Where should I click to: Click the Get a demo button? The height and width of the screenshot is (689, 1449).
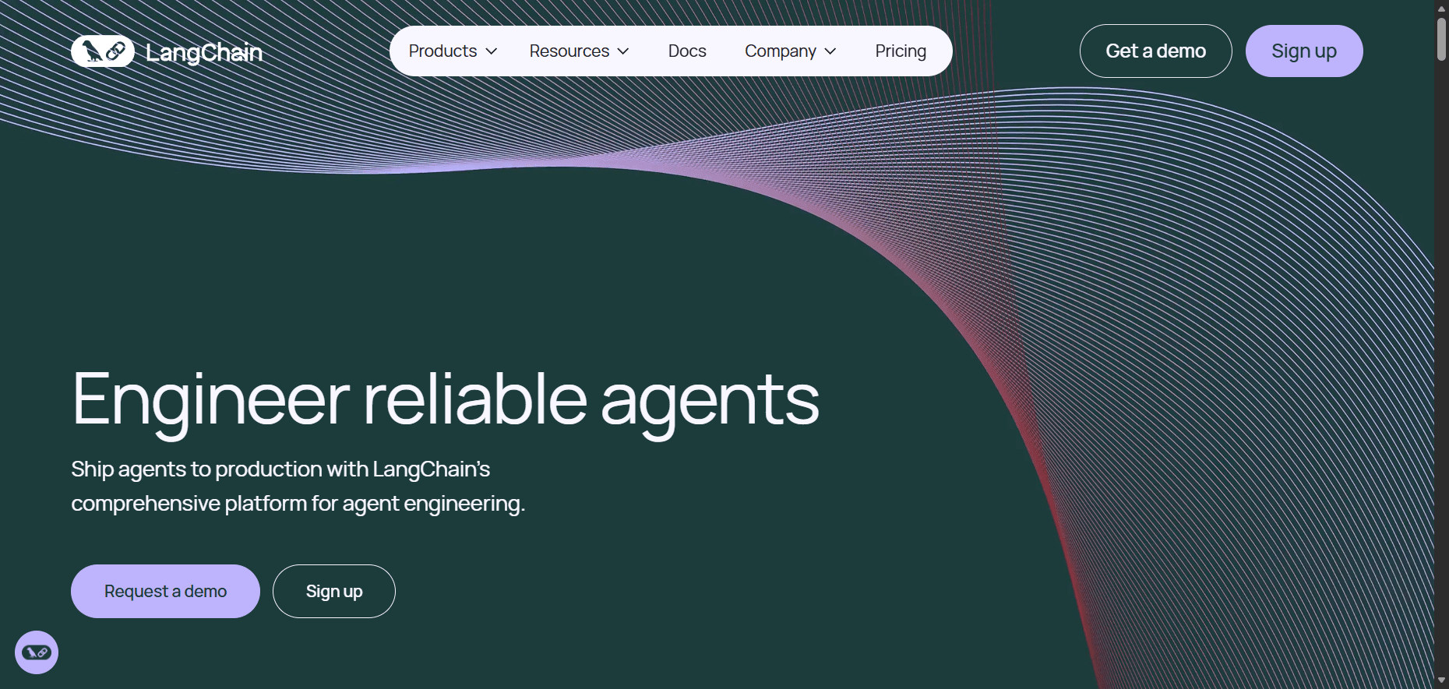pos(1155,51)
